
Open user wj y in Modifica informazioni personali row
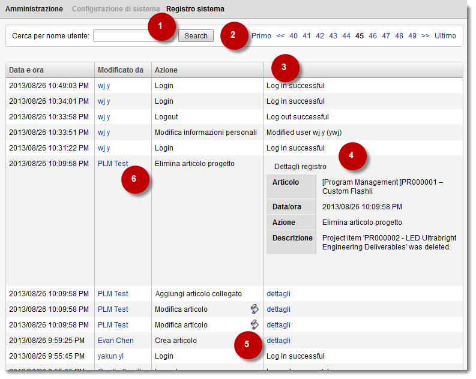[104, 133]
